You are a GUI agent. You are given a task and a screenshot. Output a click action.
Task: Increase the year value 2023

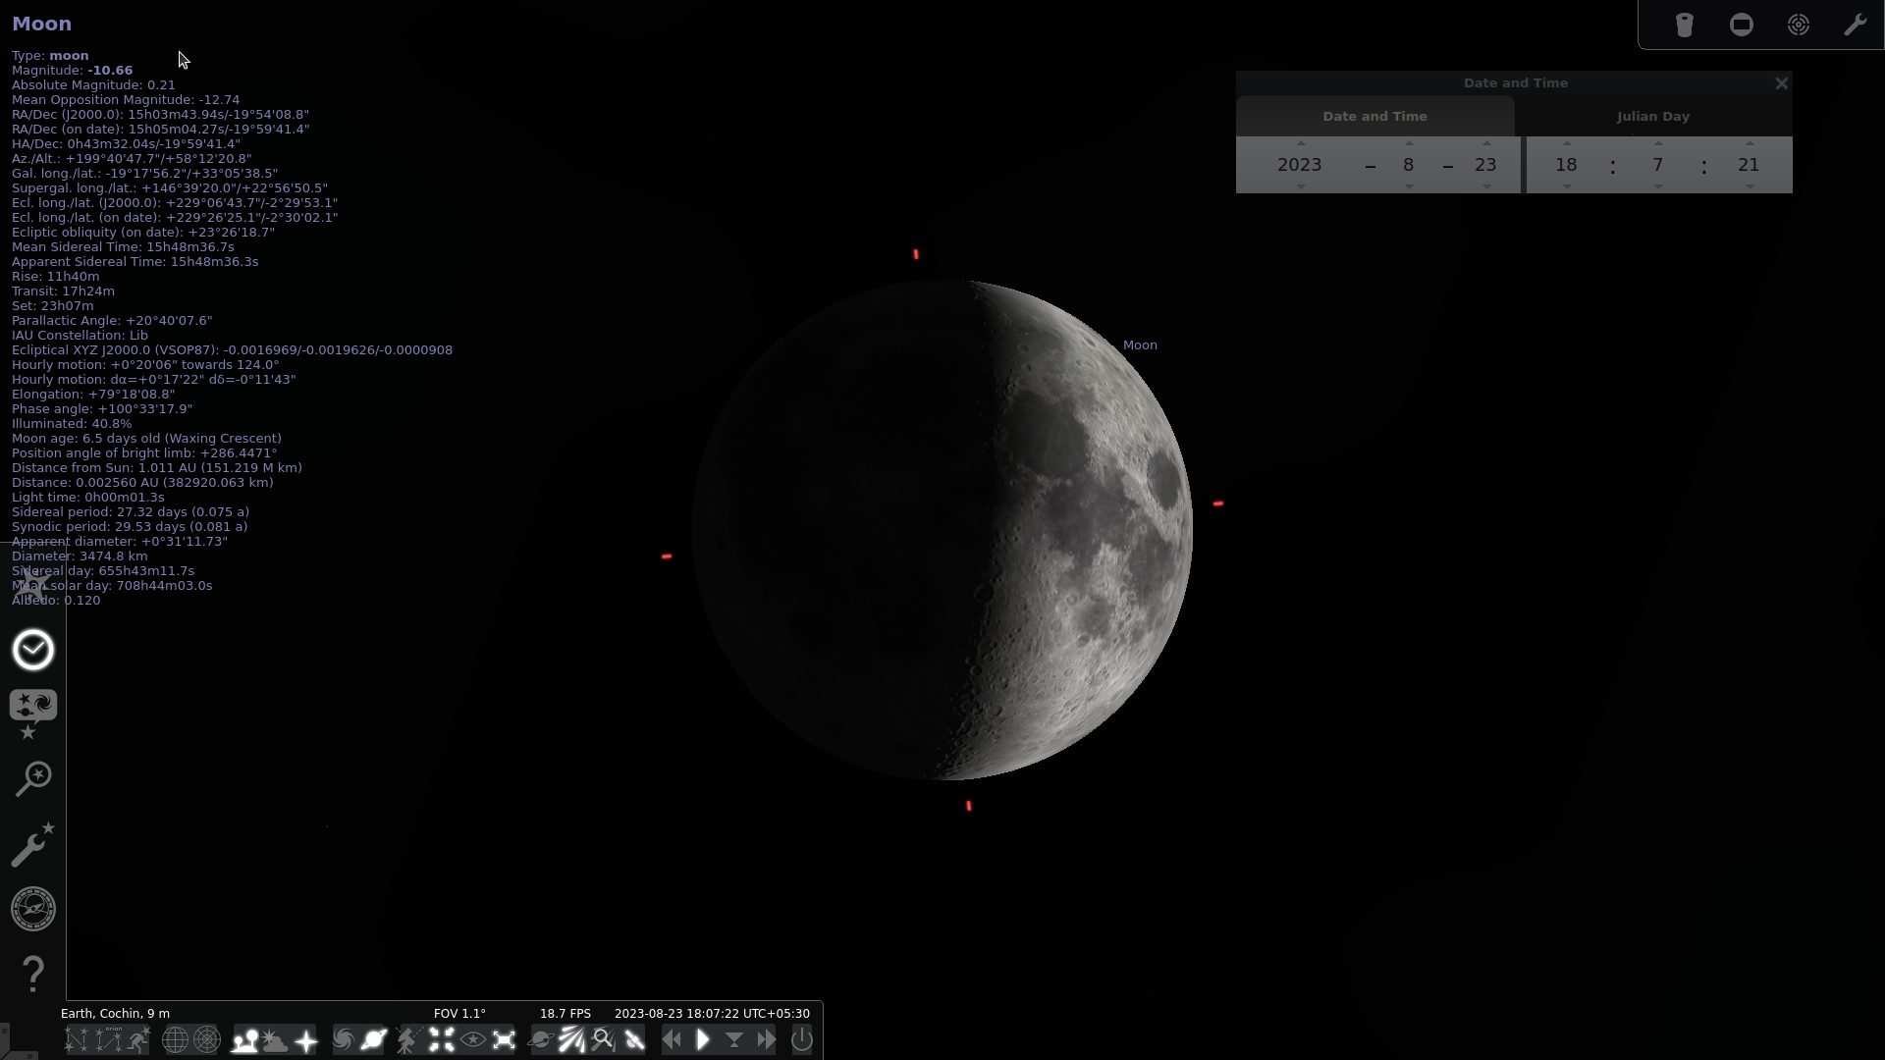pos(1301,144)
